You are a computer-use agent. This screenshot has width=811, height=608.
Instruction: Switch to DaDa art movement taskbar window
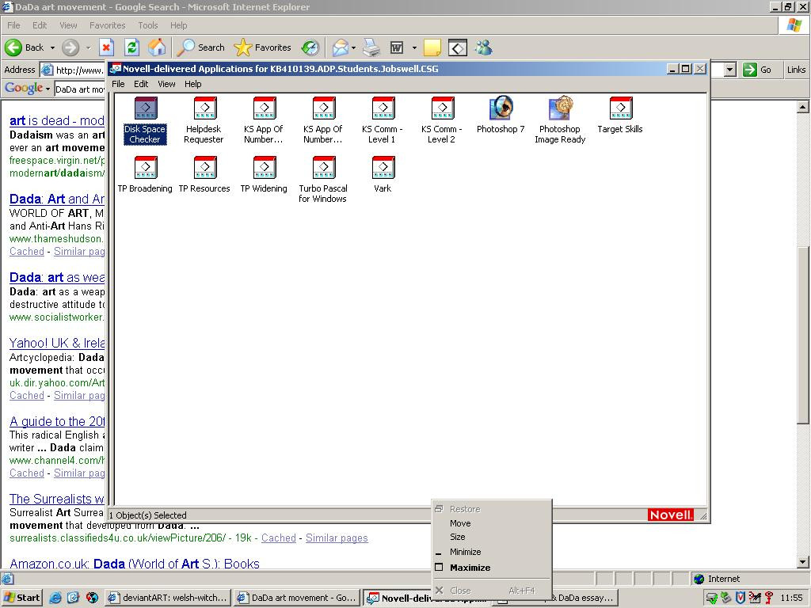point(296,598)
